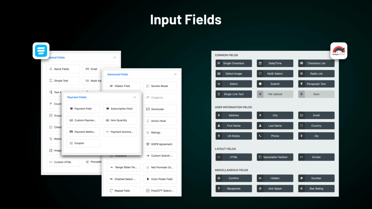This screenshot has width=372, height=209.
Task: Click the Repeatable Fieldset copy icon
Action: pyautogui.click(x=260, y=157)
